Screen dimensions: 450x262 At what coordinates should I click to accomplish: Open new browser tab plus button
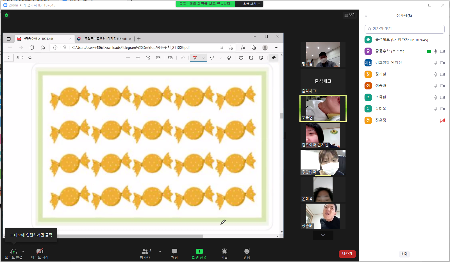tap(139, 39)
